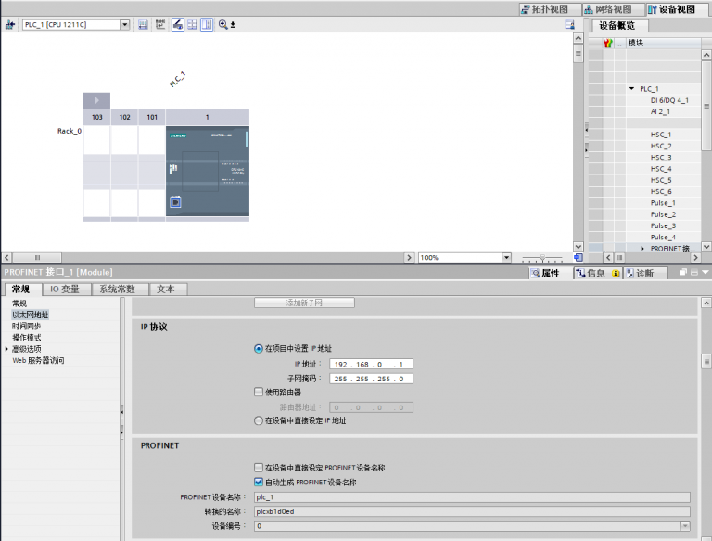Select Web 服务器访问 in the navigation tree

pos(38,360)
